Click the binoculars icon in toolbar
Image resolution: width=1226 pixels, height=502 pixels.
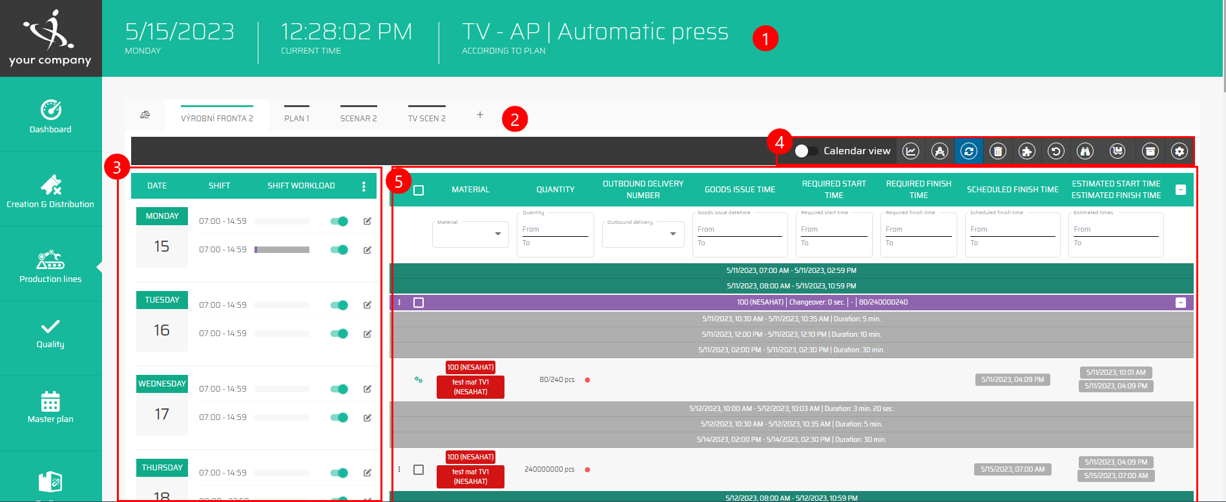pyautogui.click(x=1085, y=151)
